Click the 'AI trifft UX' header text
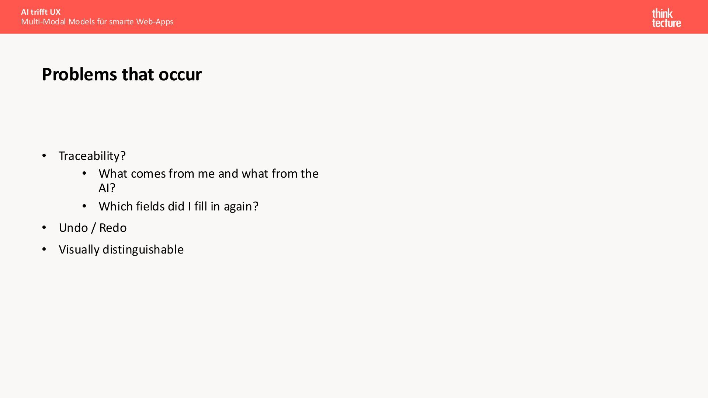Image resolution: width=708 pixels, height=398 pixels. pos(41,12)
